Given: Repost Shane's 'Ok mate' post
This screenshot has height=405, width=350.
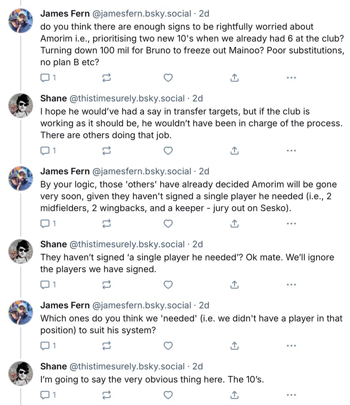Looking at the screenshot, I should (107, 285).
